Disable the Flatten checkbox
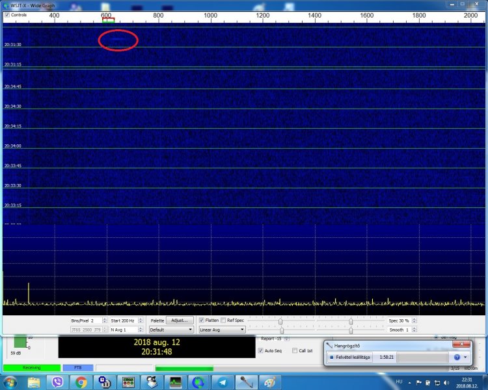The image size is (488, 390). coord(202,320)
